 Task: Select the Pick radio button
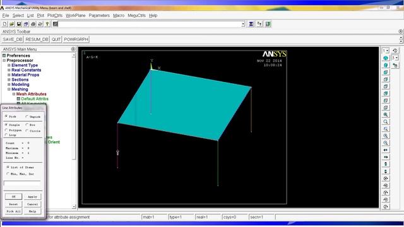[x=6, y=117]
